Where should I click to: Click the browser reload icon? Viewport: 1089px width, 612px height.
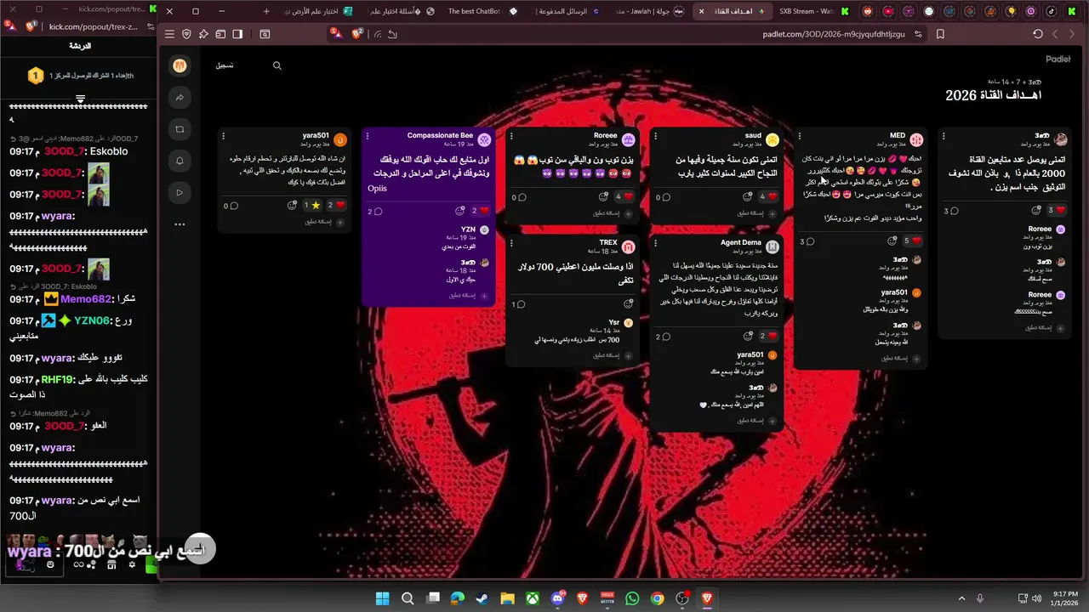(1037, 34)
